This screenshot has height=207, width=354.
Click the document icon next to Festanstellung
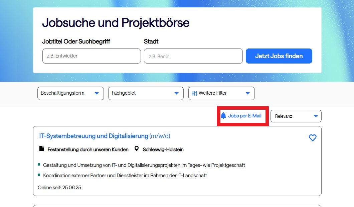tap(42, 149)
